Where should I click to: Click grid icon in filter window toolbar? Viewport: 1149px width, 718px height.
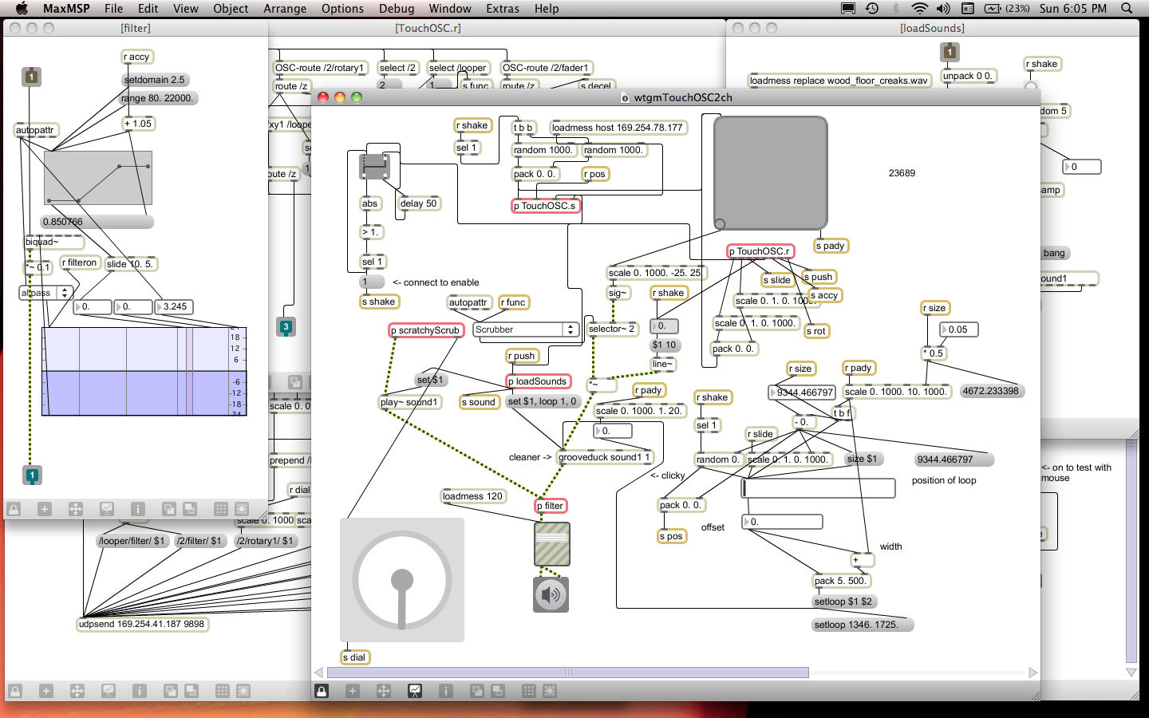[x=221, y=508]
